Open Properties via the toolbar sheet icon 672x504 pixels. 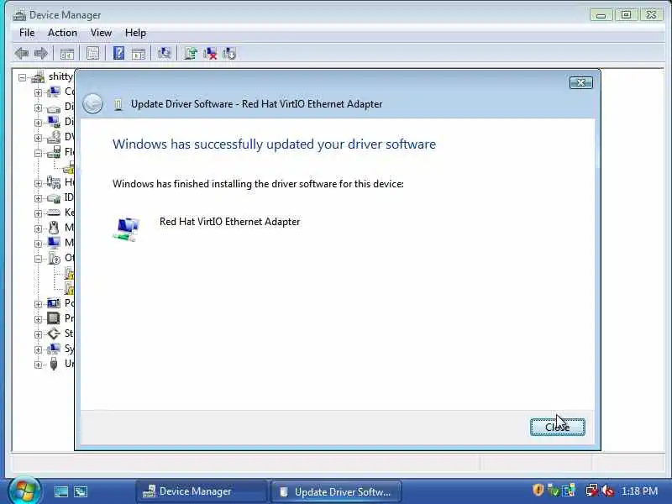point(92,54)
